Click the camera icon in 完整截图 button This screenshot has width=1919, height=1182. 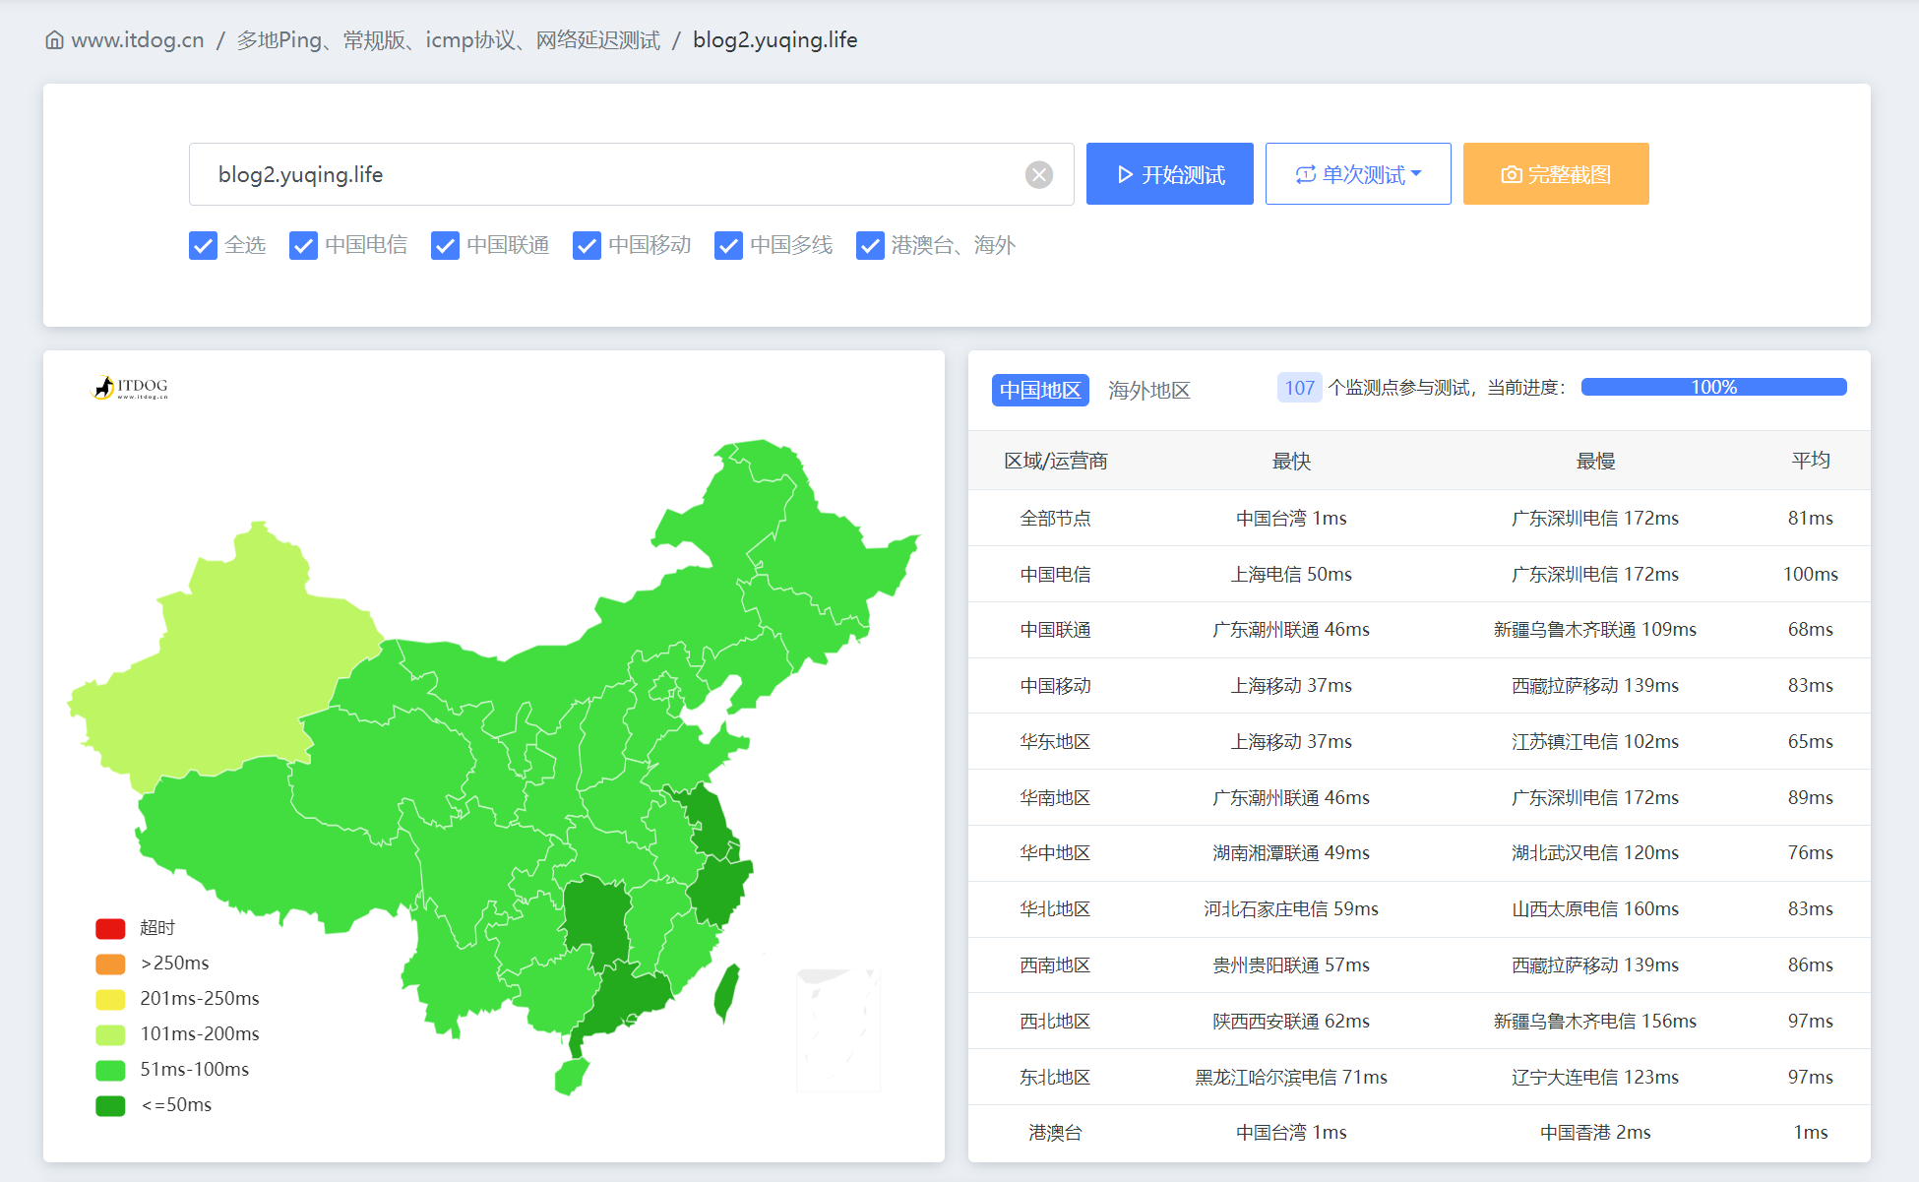tap(1510, 174)
